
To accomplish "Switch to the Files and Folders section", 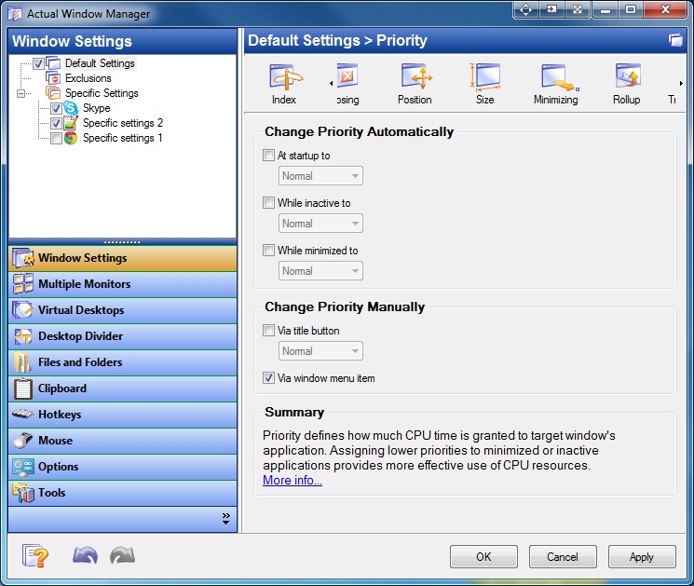I will point(122,362).
